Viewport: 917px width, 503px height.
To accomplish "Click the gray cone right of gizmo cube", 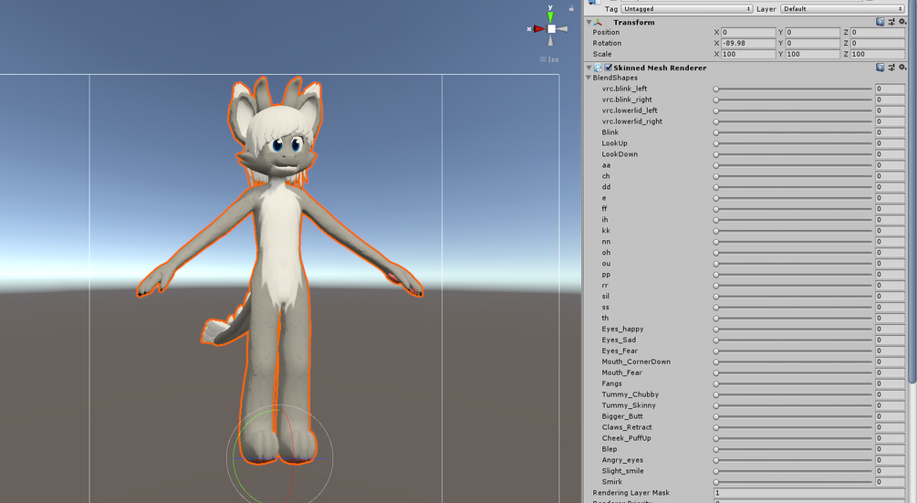I will pyautogui.click(x=562, y=28).
